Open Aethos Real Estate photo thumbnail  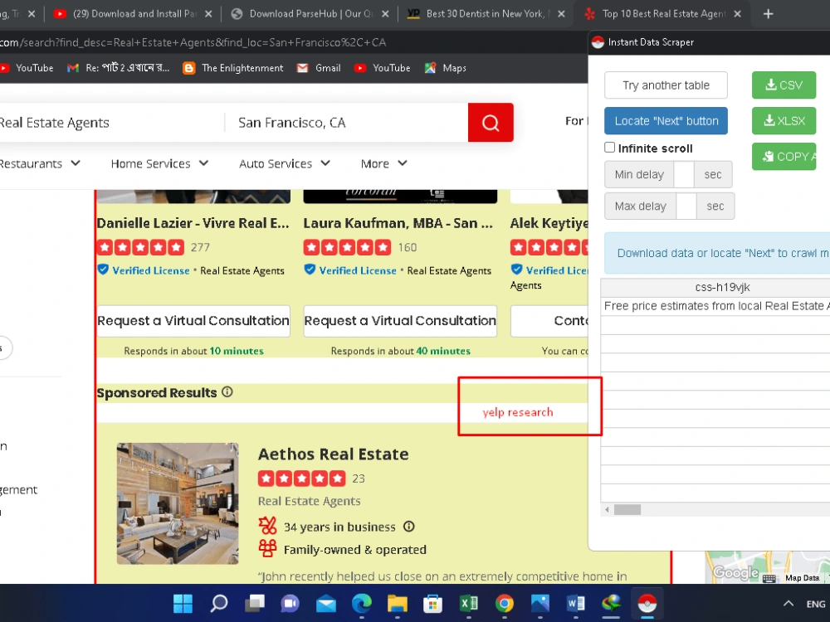pos(178,503)
